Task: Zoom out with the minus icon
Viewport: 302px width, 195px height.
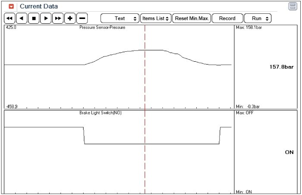Action: 82,19
